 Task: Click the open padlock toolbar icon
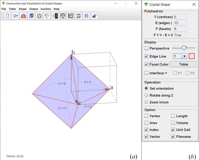pos(95,16)
